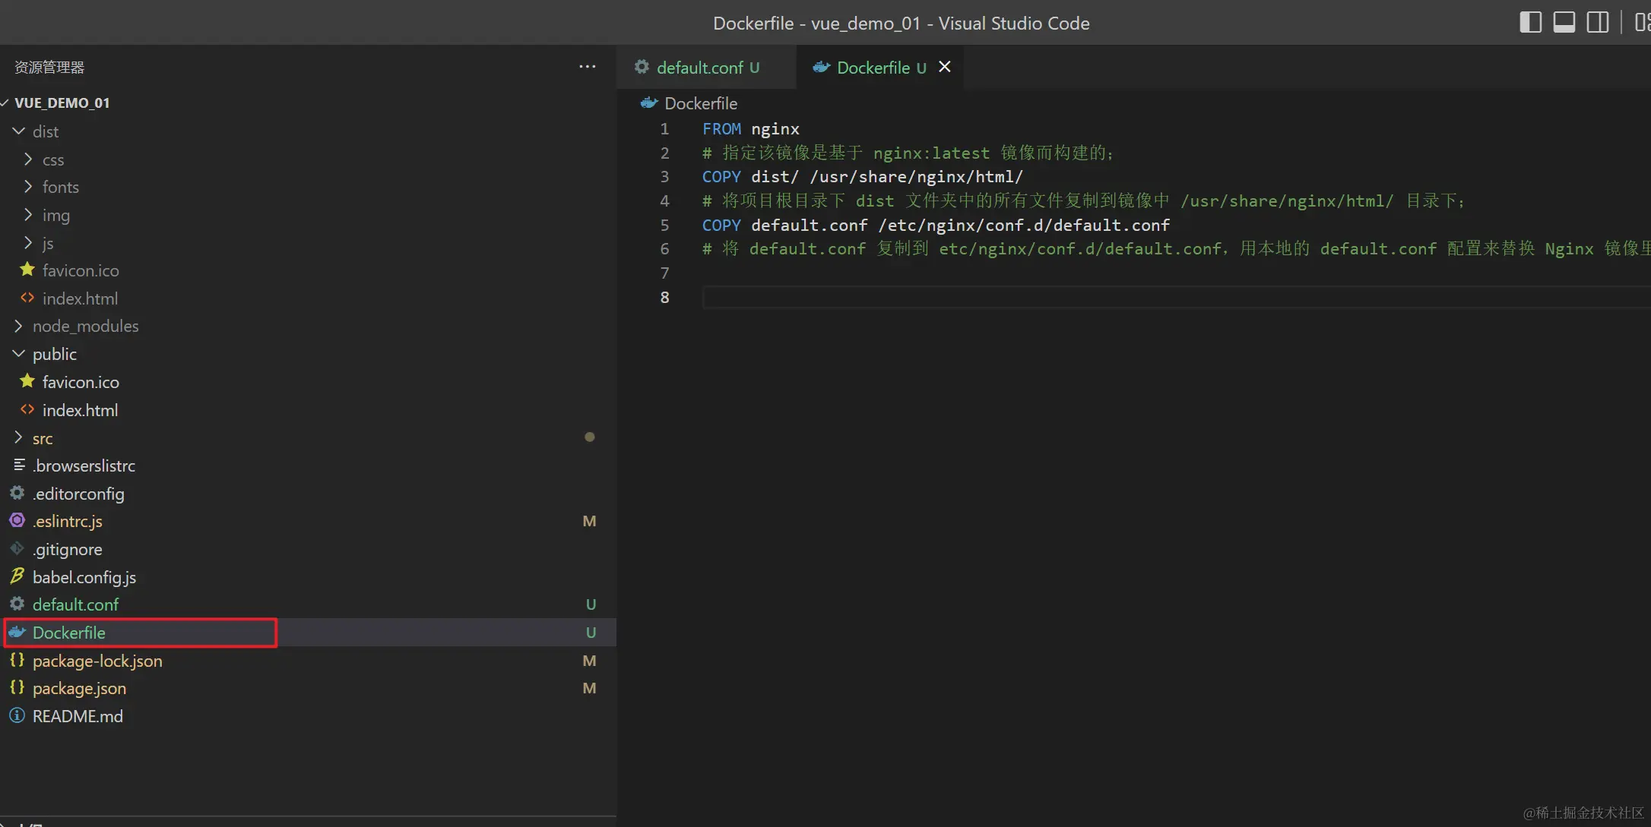Click Dockerfile whale icon in breadcrumb
1651x827 pixels.
point(648,103)
